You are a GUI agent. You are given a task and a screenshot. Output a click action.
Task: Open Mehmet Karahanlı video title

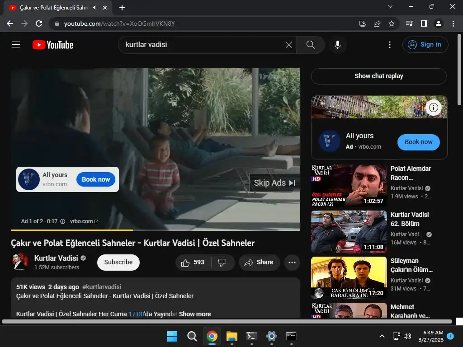[x=410, y=311]
